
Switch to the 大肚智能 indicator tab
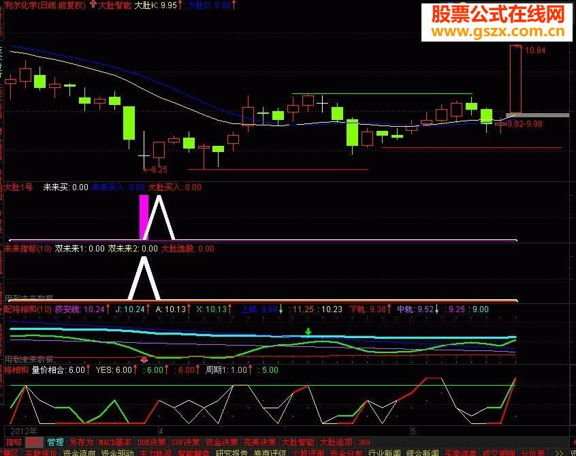298,442
